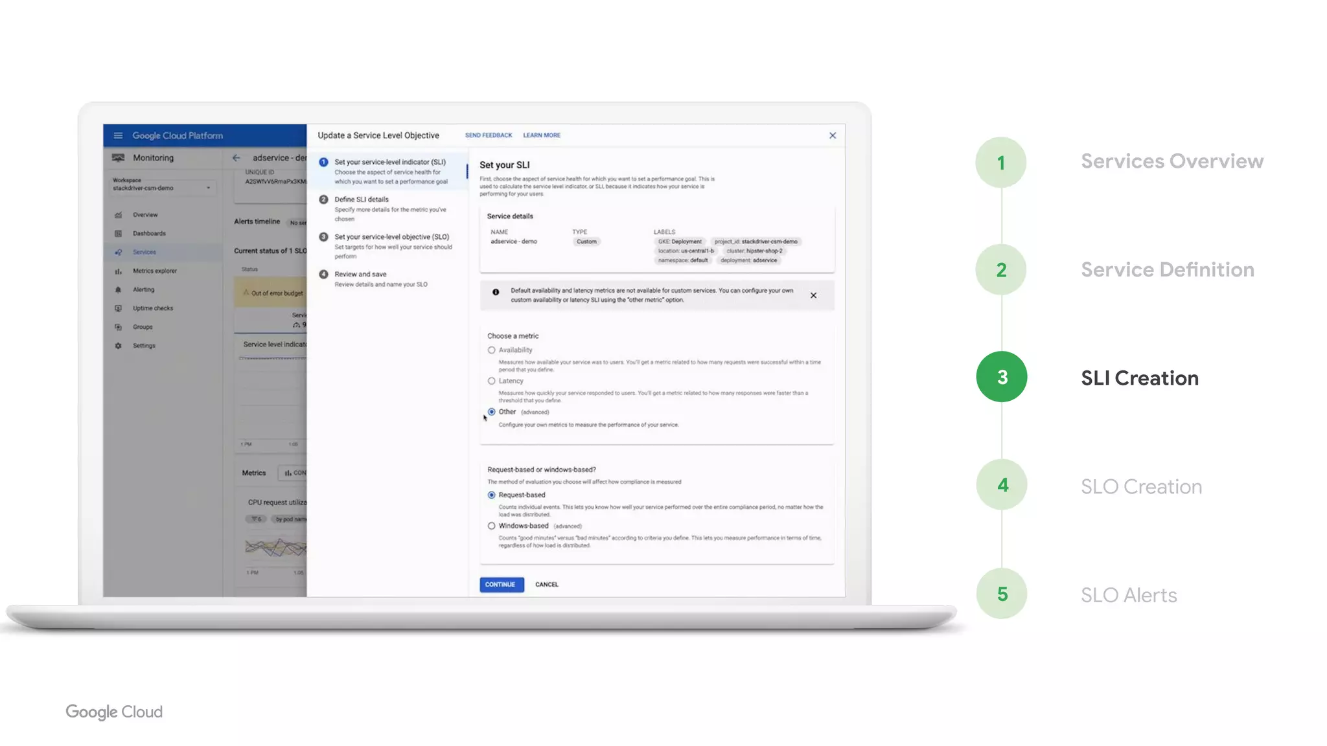Click the back arrow beside adservice
Screen dimensions: 1327x746
237,157
